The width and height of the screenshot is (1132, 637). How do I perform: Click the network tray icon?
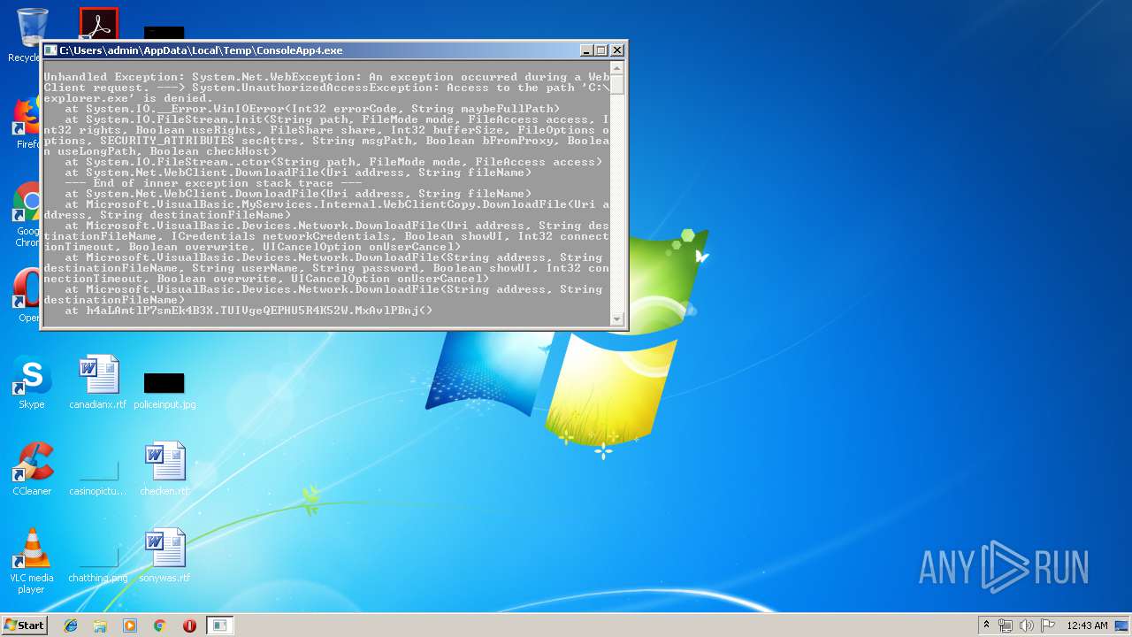tap(1006, 625)
